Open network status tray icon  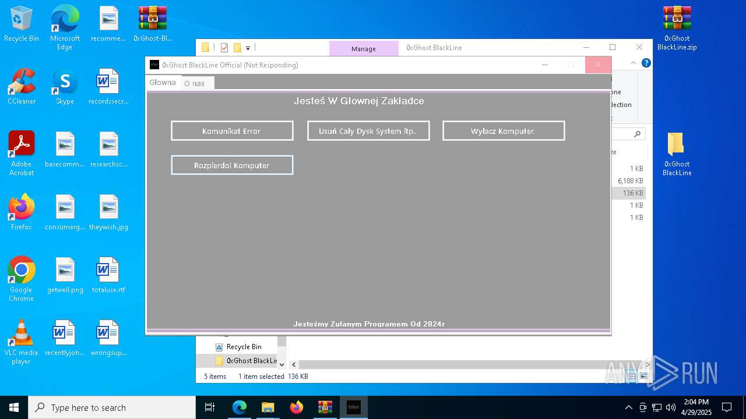pos(657,407)
